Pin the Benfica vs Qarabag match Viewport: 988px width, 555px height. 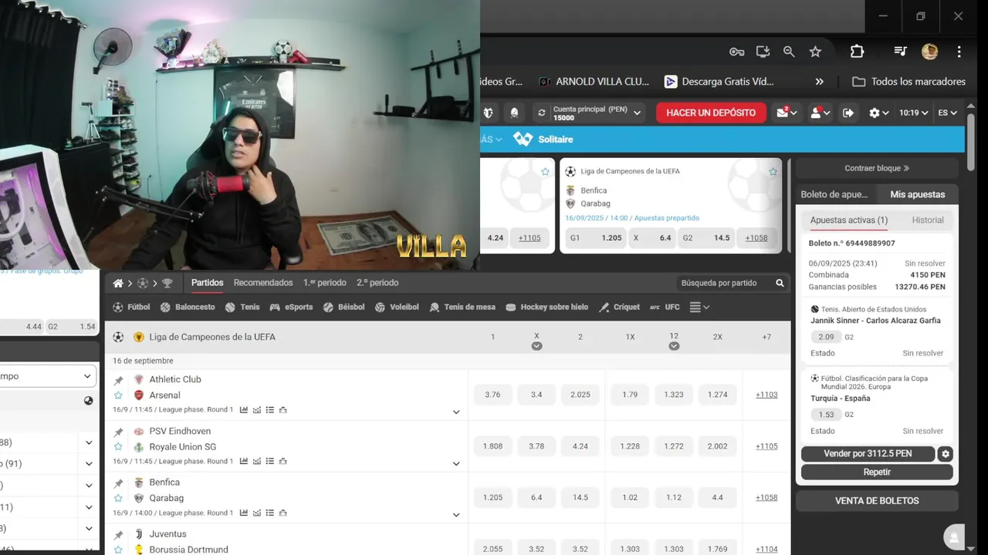(118, 483)
